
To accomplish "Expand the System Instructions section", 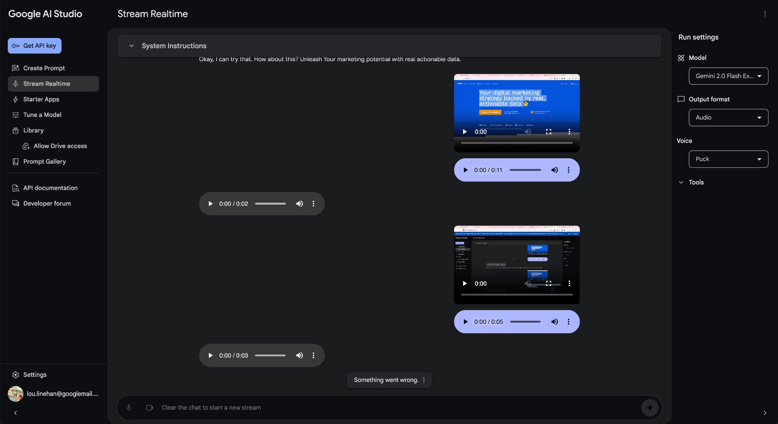I will pos(131,46).
